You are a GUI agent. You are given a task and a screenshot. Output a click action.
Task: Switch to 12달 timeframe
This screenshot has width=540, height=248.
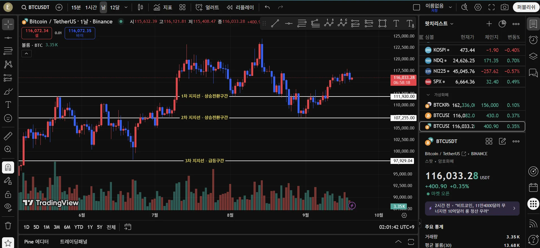click(x=115, y=7)
